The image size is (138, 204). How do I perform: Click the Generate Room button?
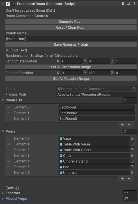[71, 22]
